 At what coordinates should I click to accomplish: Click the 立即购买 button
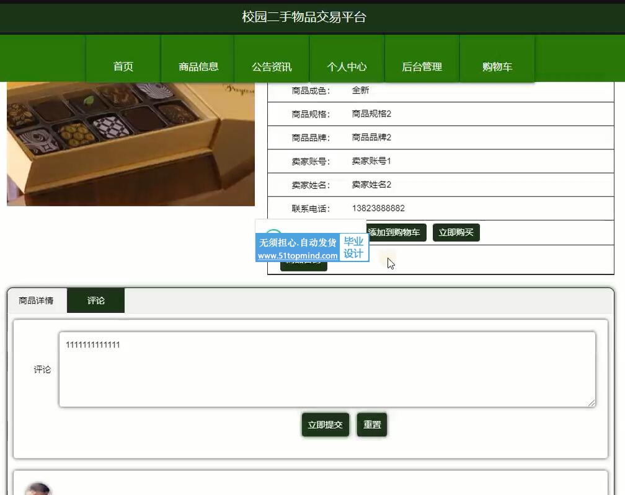click(x=456, y=232)
